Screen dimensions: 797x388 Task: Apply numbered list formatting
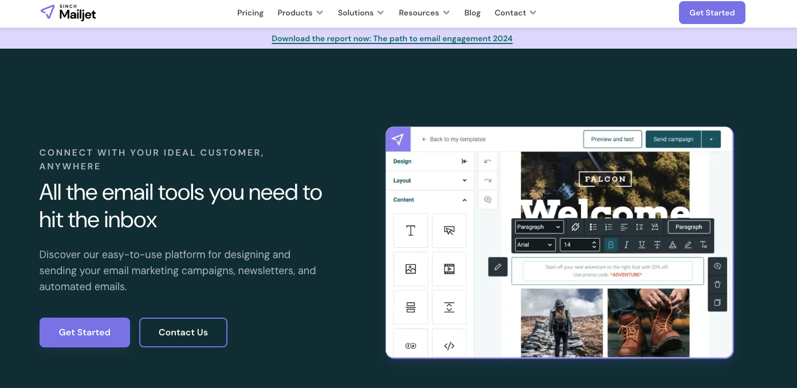608,227
